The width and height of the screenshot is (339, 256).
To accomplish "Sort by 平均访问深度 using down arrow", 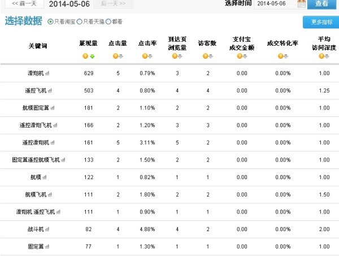I will click(327, 56).
